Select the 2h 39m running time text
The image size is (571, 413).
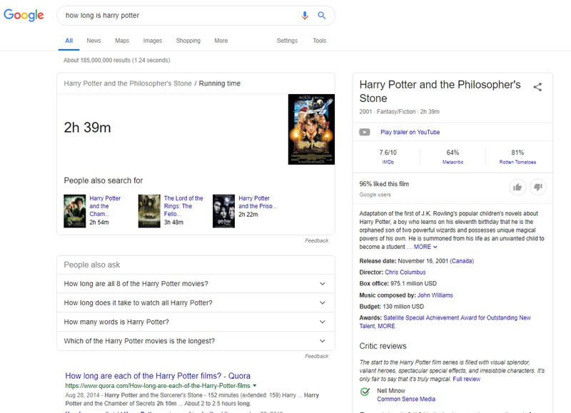coord(87,128)
